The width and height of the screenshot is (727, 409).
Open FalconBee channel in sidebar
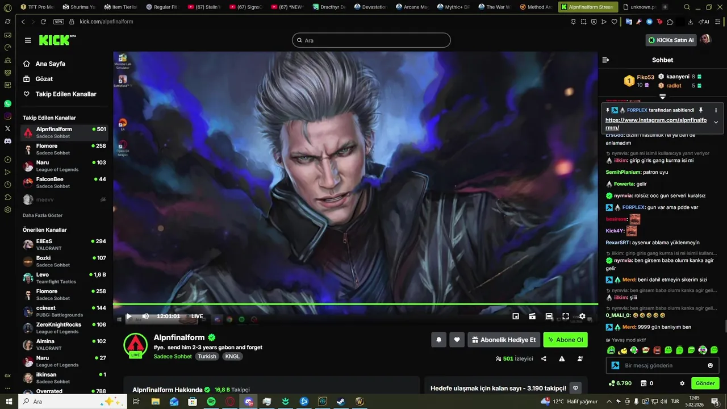[64, 182]
